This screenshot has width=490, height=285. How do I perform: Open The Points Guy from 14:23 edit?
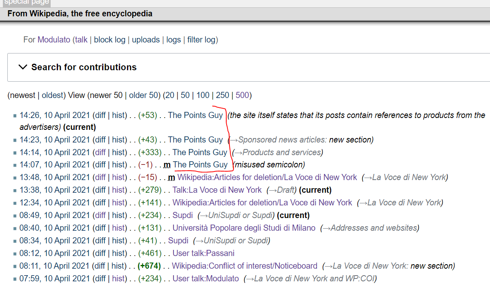pyautogui.click(x=196, y=140)
